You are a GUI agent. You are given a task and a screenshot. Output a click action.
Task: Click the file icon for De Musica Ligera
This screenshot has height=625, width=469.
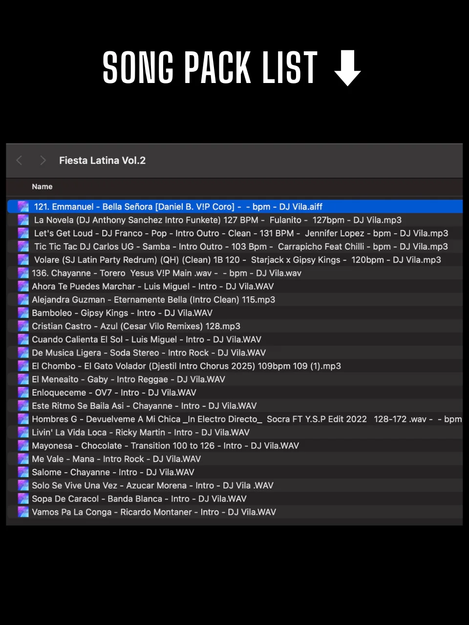(x=23, y=353)
